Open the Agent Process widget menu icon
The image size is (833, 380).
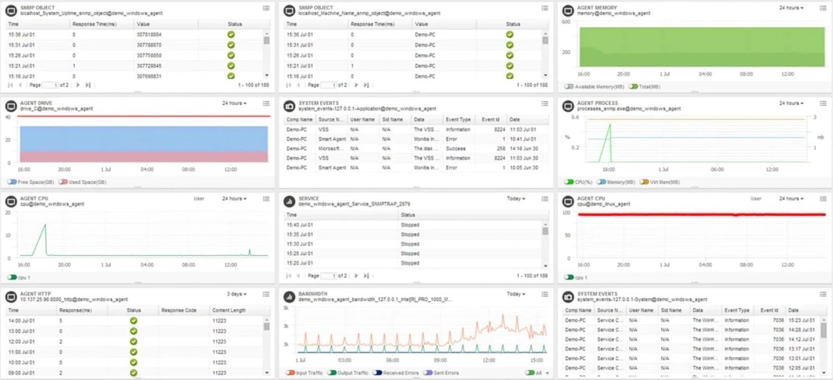[x=822, y=103]
